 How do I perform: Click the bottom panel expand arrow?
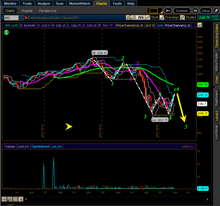point(10,205)
